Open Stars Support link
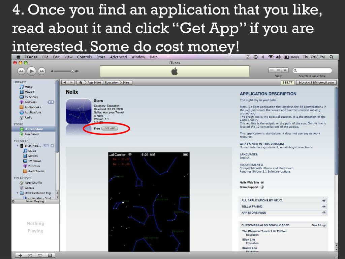 coord(251,187)
